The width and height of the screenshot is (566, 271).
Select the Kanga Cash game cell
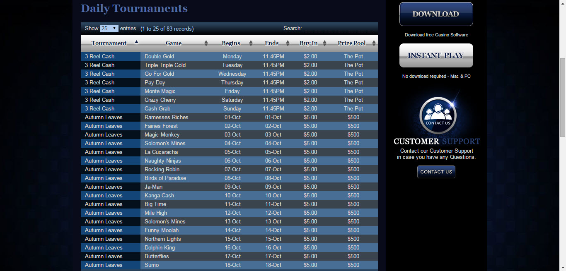pyautogui.click(x=175, y=195)
